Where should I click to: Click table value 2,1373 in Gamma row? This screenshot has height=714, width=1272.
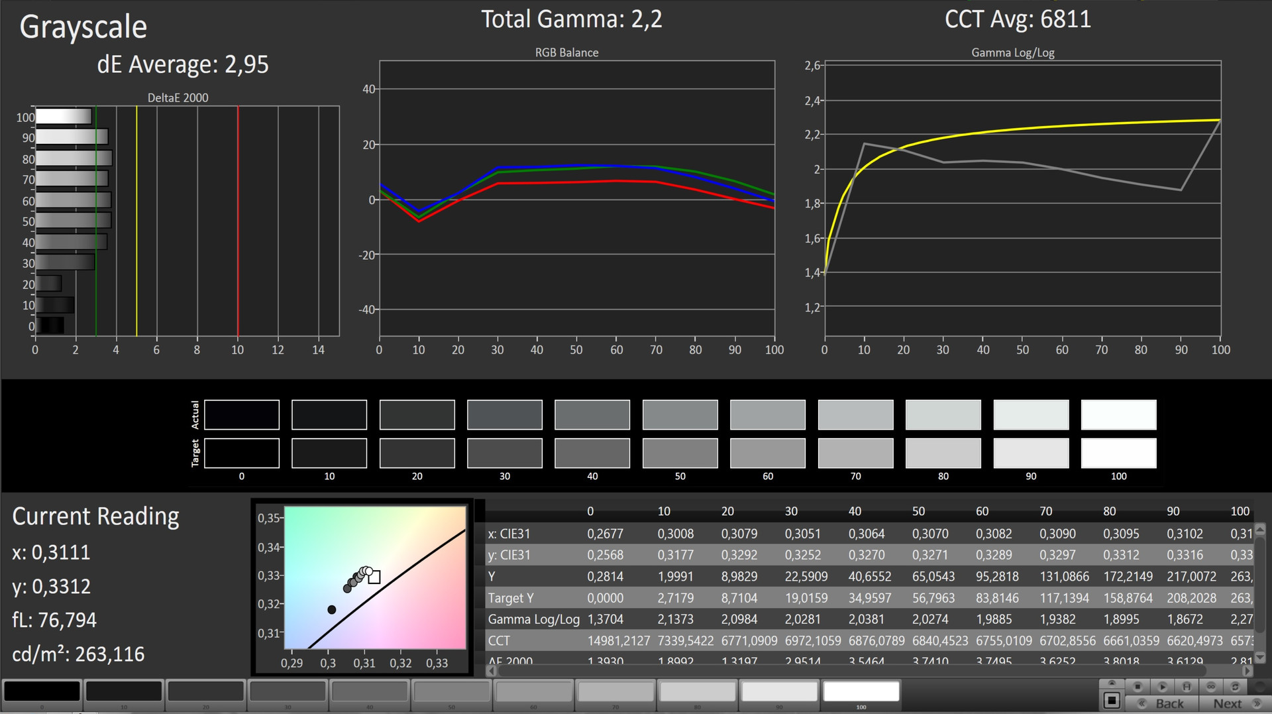[676, 619]
